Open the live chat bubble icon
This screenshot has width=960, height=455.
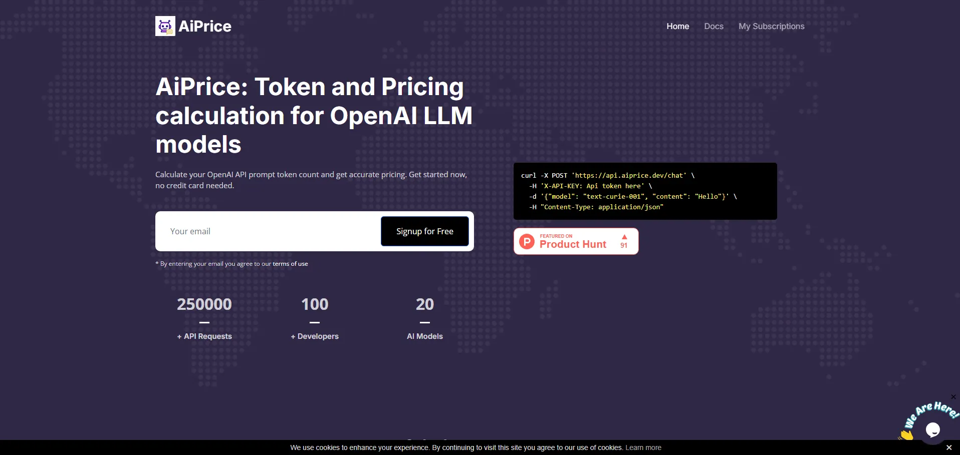click(932, 429)
